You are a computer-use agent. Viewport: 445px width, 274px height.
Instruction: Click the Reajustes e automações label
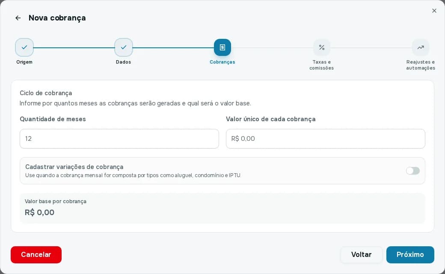point(421,65)
